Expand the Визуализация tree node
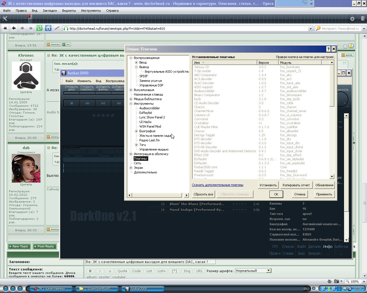 [131, 90]
